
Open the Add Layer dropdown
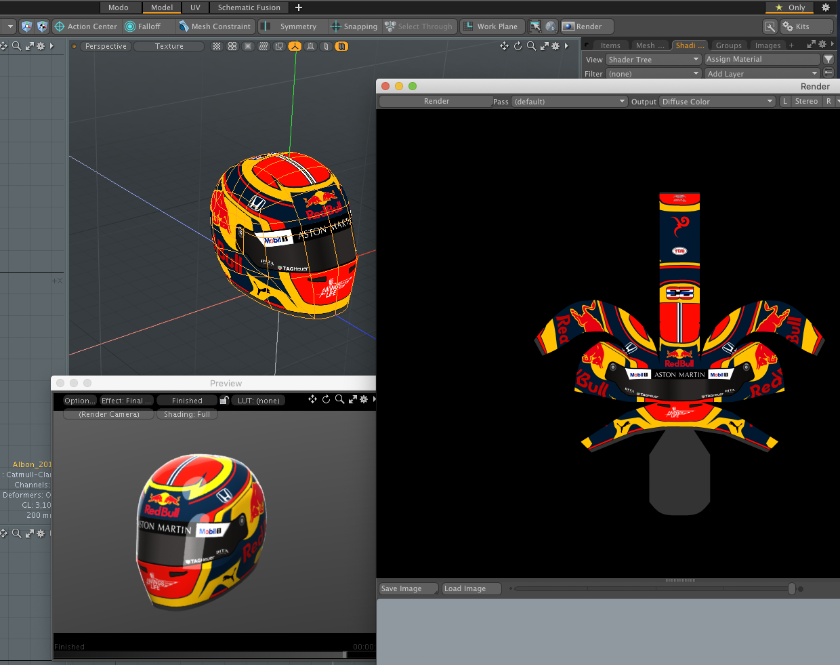[761, 74]
